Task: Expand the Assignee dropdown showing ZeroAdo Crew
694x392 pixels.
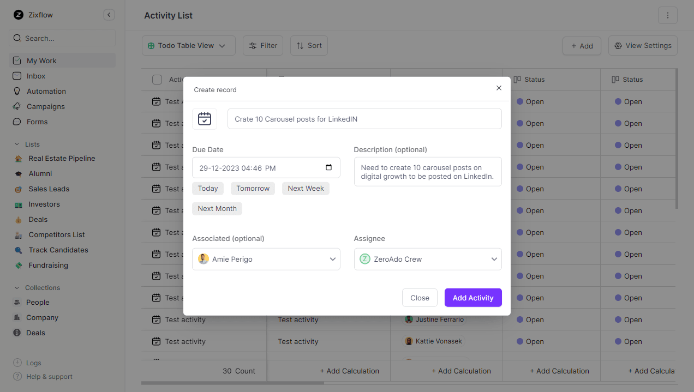Action: click(x=428, y=259)
